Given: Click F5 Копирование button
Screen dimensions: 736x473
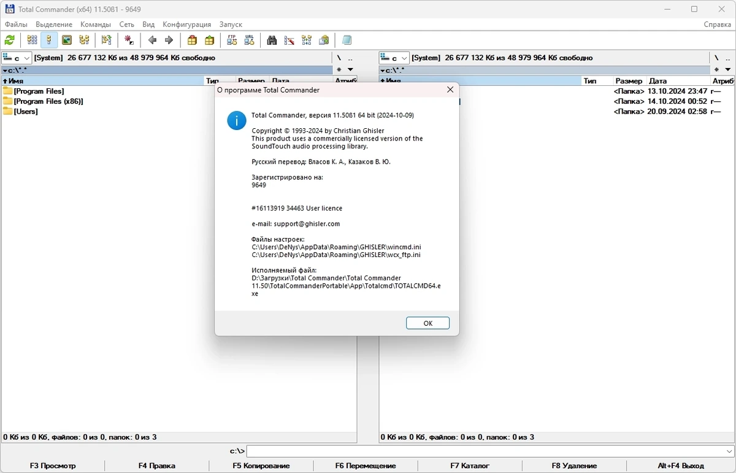Looking at the screenshot, I should coord(261,466).
